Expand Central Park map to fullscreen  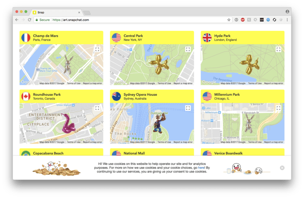188,50
